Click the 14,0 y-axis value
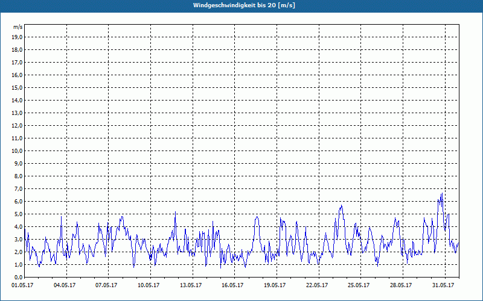Screen dimensions: 483x301 click(17, 101)
